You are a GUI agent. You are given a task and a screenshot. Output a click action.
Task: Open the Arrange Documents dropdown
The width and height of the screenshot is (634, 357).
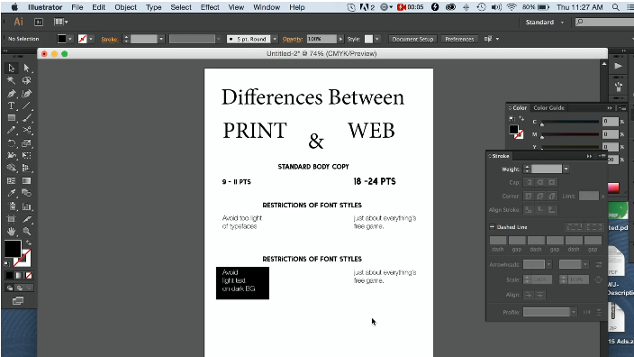click(x=61, y=23)
